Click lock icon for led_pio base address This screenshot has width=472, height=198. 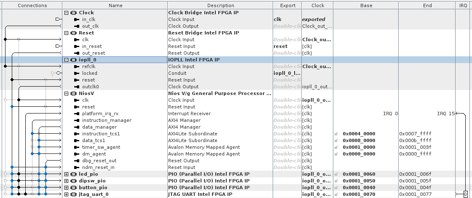[x=336, y=174]
